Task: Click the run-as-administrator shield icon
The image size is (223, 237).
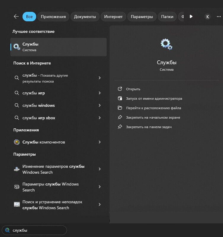Action: click(x=120, y=99)
